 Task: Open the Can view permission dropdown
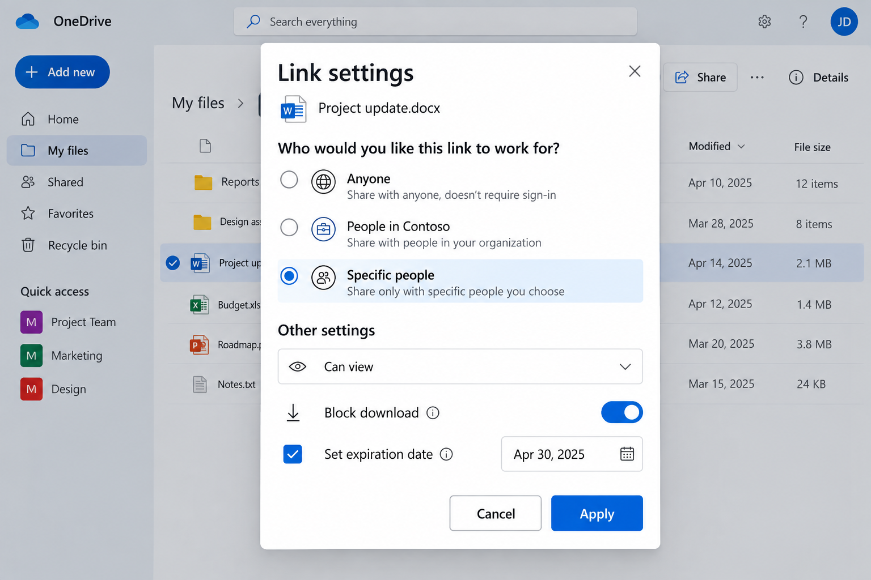pos(460,366)
